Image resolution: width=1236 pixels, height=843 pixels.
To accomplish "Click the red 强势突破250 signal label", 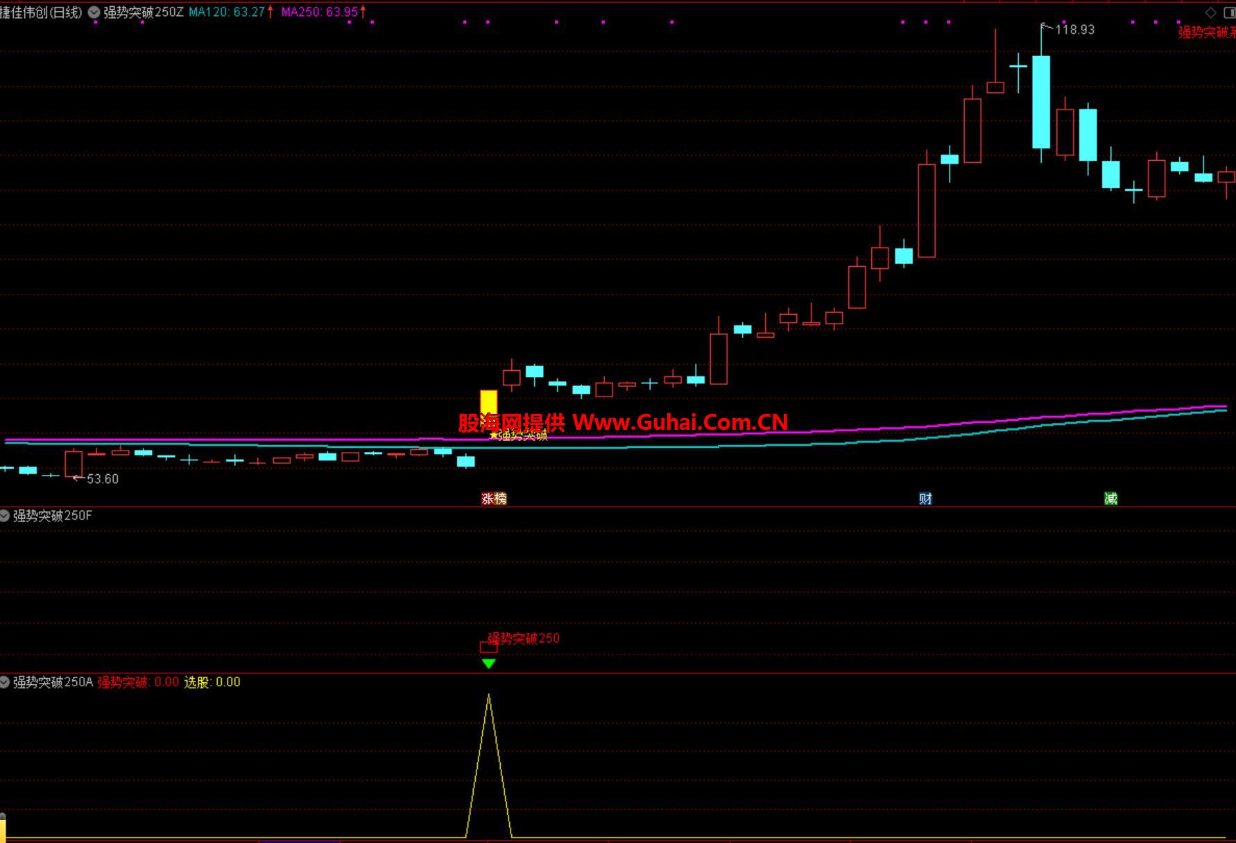I will click(524, 638).
